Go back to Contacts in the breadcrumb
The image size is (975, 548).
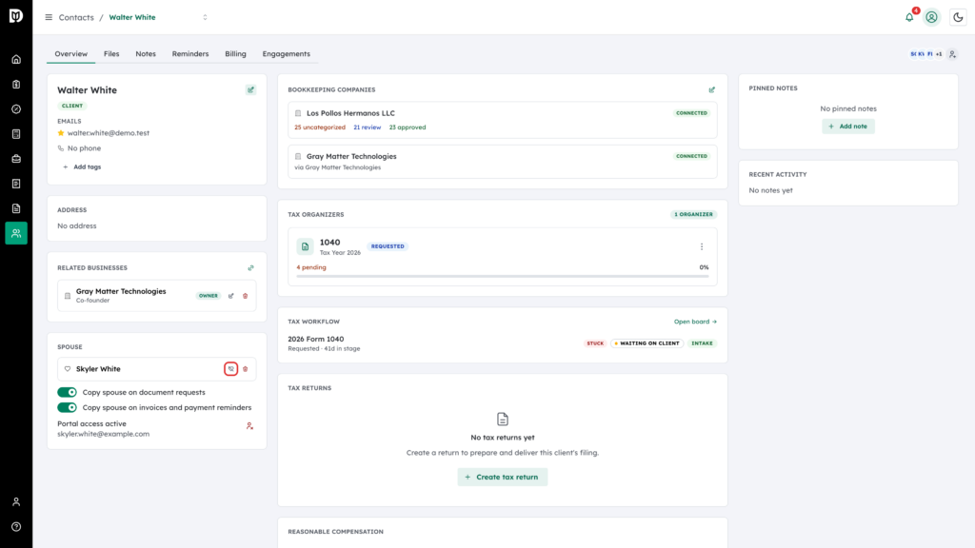(76, 17)
